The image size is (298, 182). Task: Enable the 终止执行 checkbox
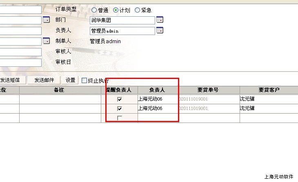point(85,80)
